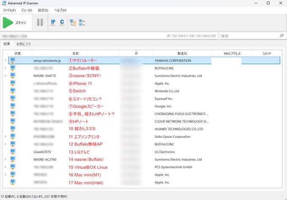The width and height of the screenshot is (287, 200).
Task: Click the YAMAHA CORPORATION manufacturer cell
Action: pos(173,61)
